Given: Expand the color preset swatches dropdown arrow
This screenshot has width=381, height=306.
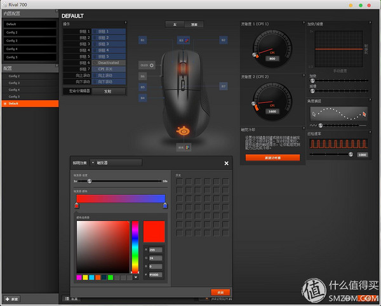Looking at the screenshot, I should tap(135, 277).
